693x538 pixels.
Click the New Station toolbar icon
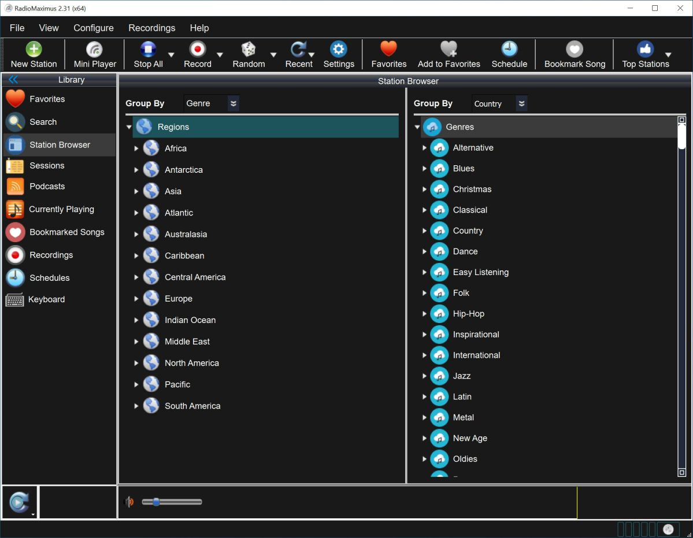pos(34,49)
